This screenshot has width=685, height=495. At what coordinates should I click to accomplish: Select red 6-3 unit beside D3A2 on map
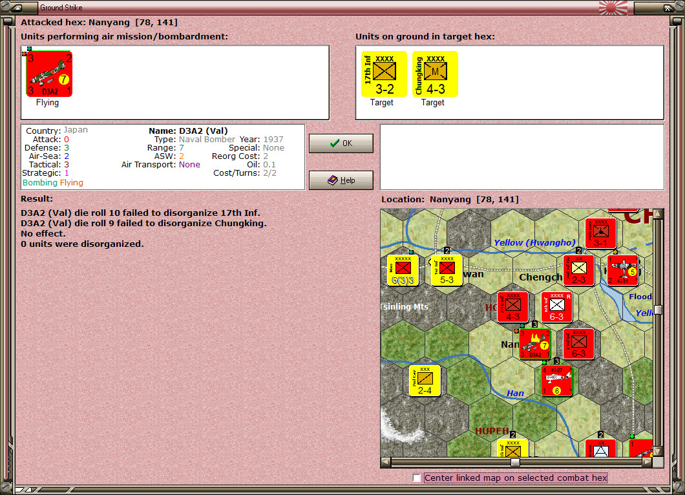click(x=579, y=344)
